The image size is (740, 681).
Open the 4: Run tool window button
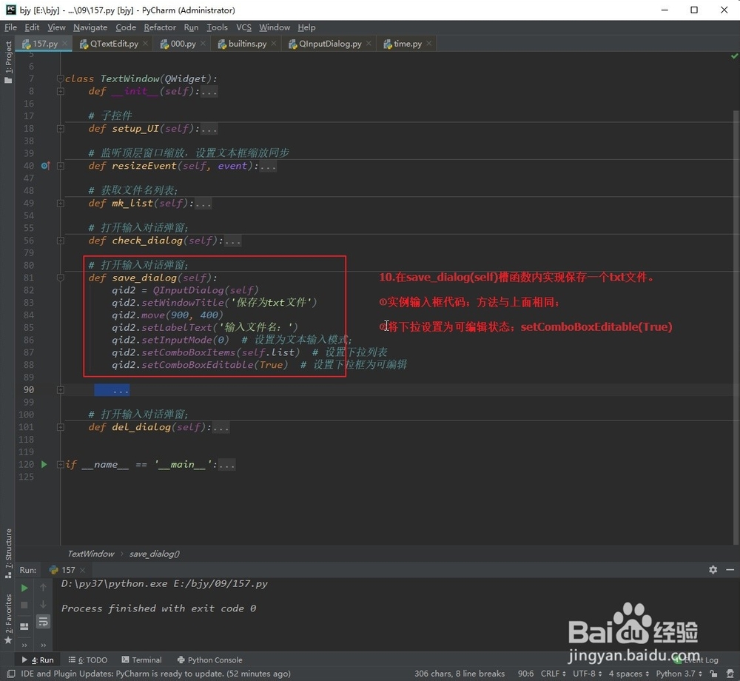coord(37,660)
